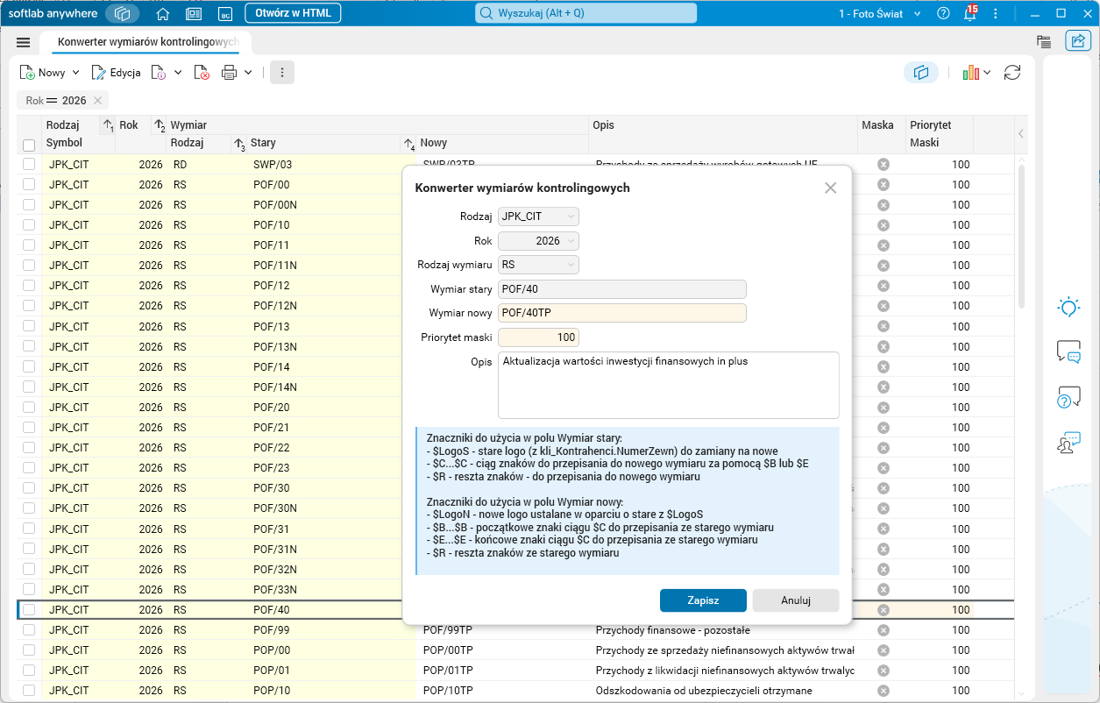Click the delete record icon in toolbar

click(202, 73)
